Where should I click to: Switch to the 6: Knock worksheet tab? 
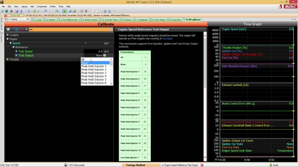126,19
